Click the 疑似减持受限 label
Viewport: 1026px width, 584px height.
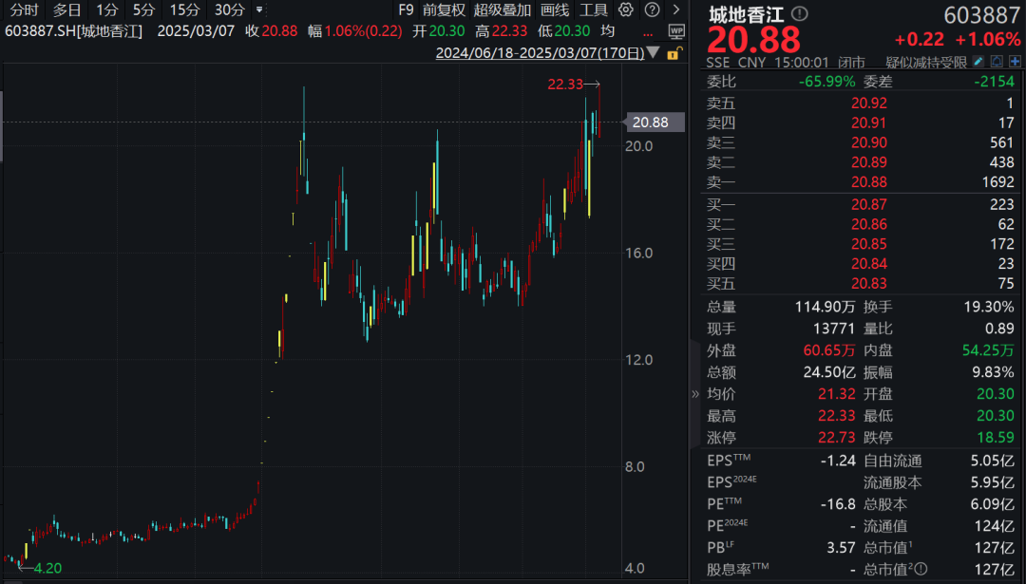(926, 62)
